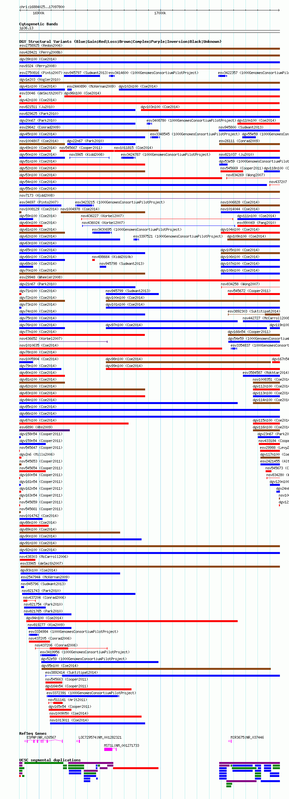Click the DGV Structural Variants track title
289x799 pixels.
click(x=120, y=42)
